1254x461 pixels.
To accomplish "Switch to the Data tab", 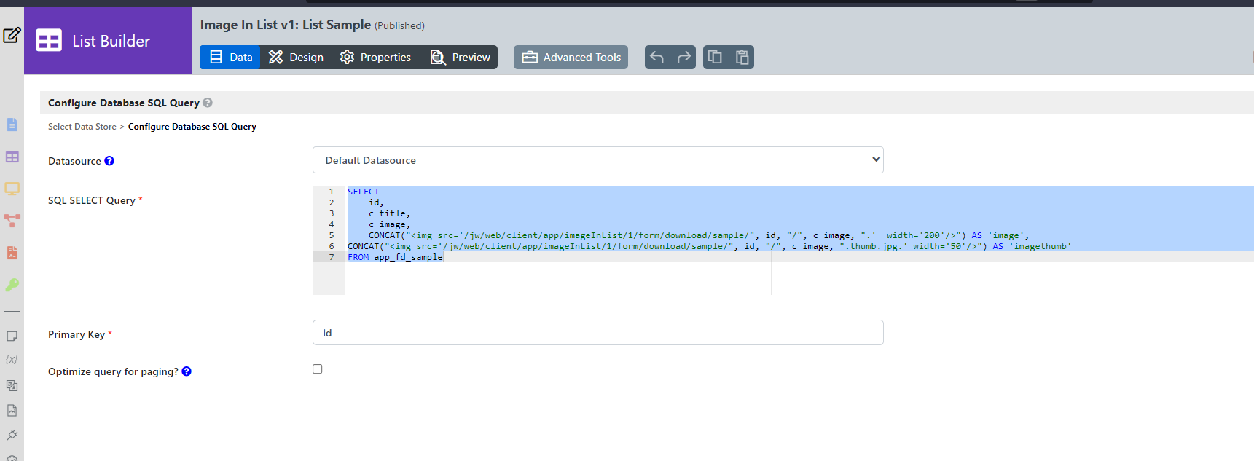I will click(x=230, y=57).
